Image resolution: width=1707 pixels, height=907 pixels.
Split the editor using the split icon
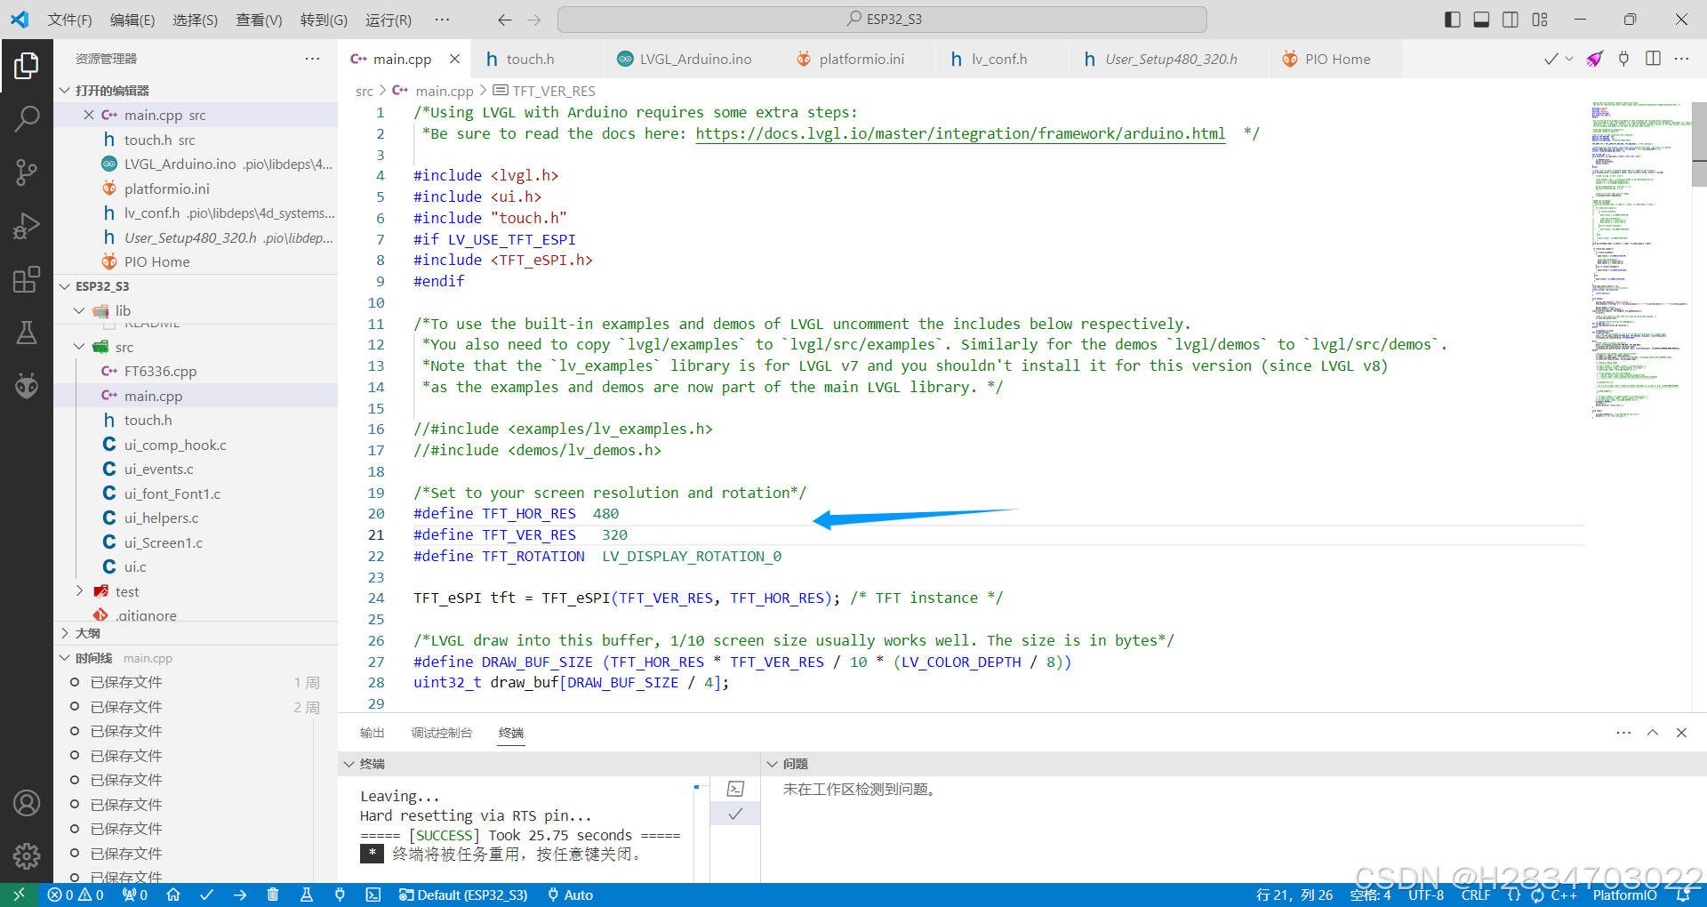click(x=1654, y=59)
